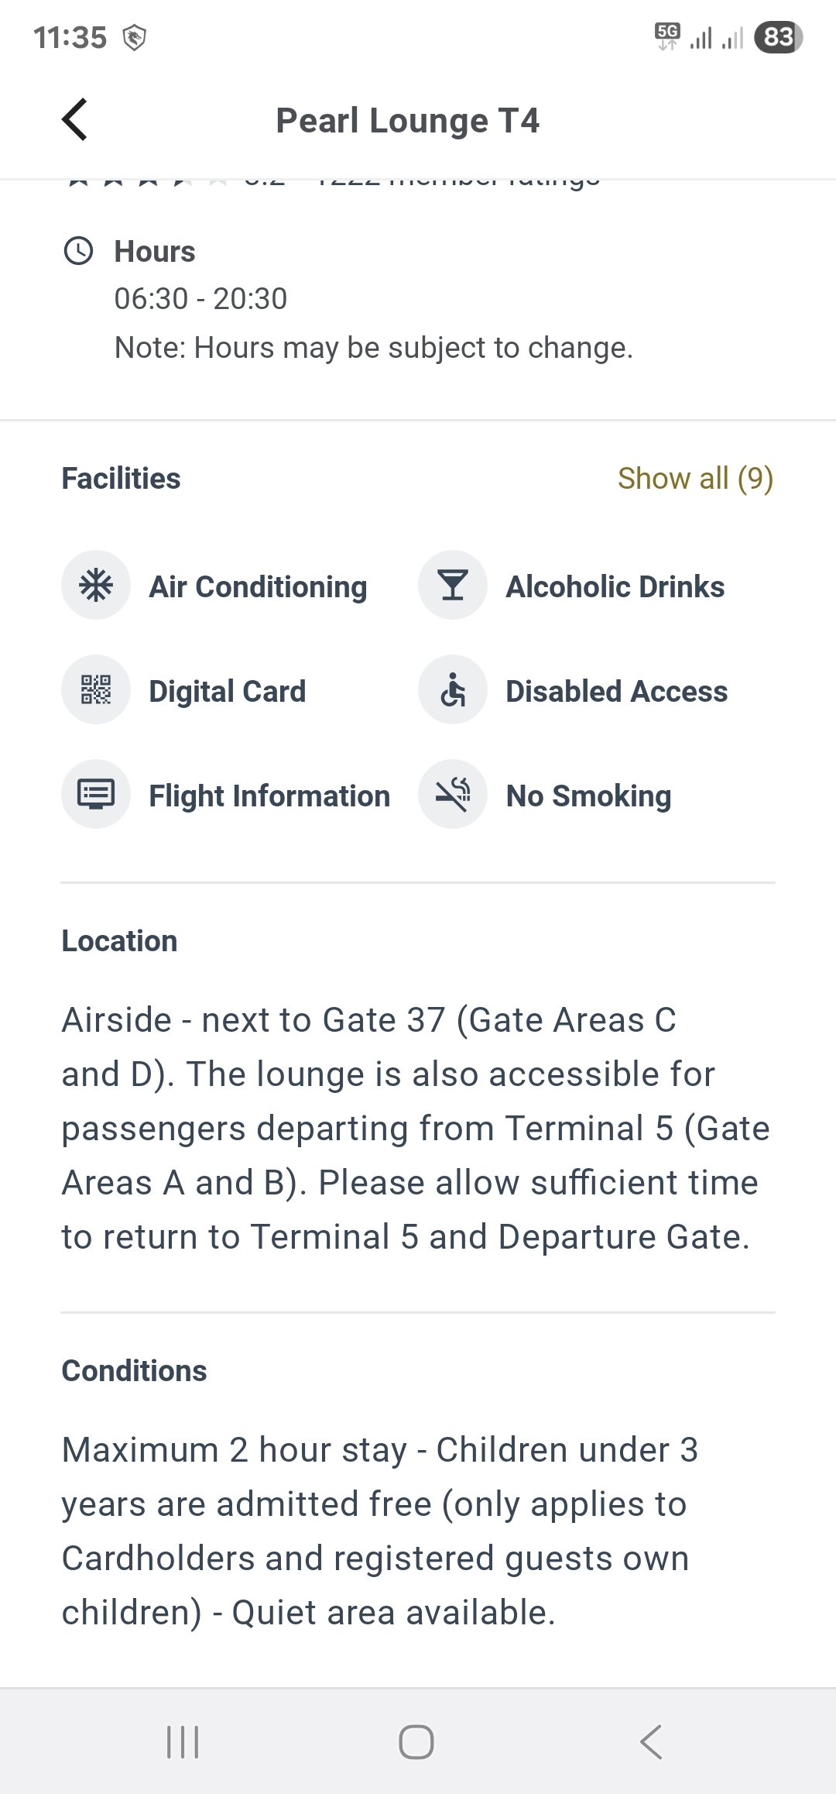Tap the No Smoking icon
This screenshot has height=1794, width=836.
(x=453, y=793)
